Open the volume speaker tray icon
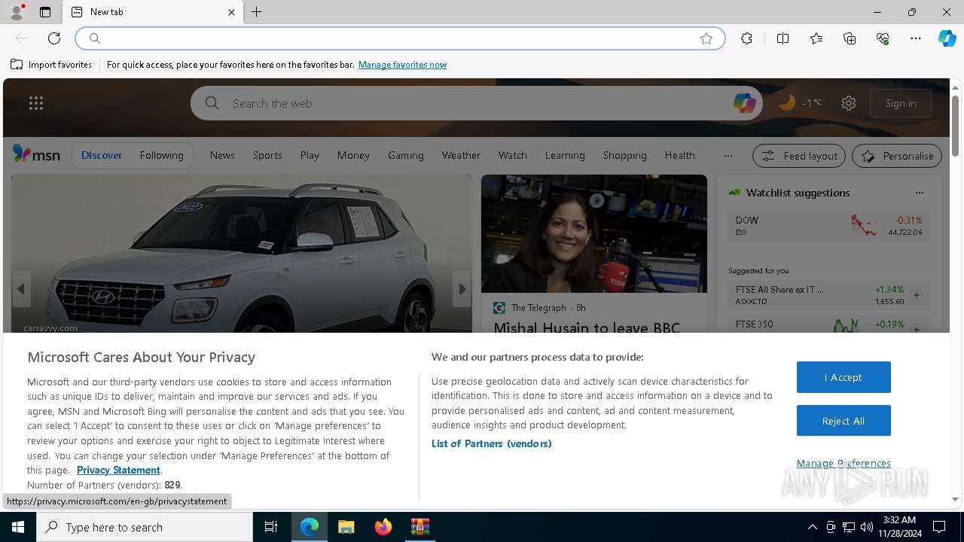Screen dimensions: 964x542 867,527
